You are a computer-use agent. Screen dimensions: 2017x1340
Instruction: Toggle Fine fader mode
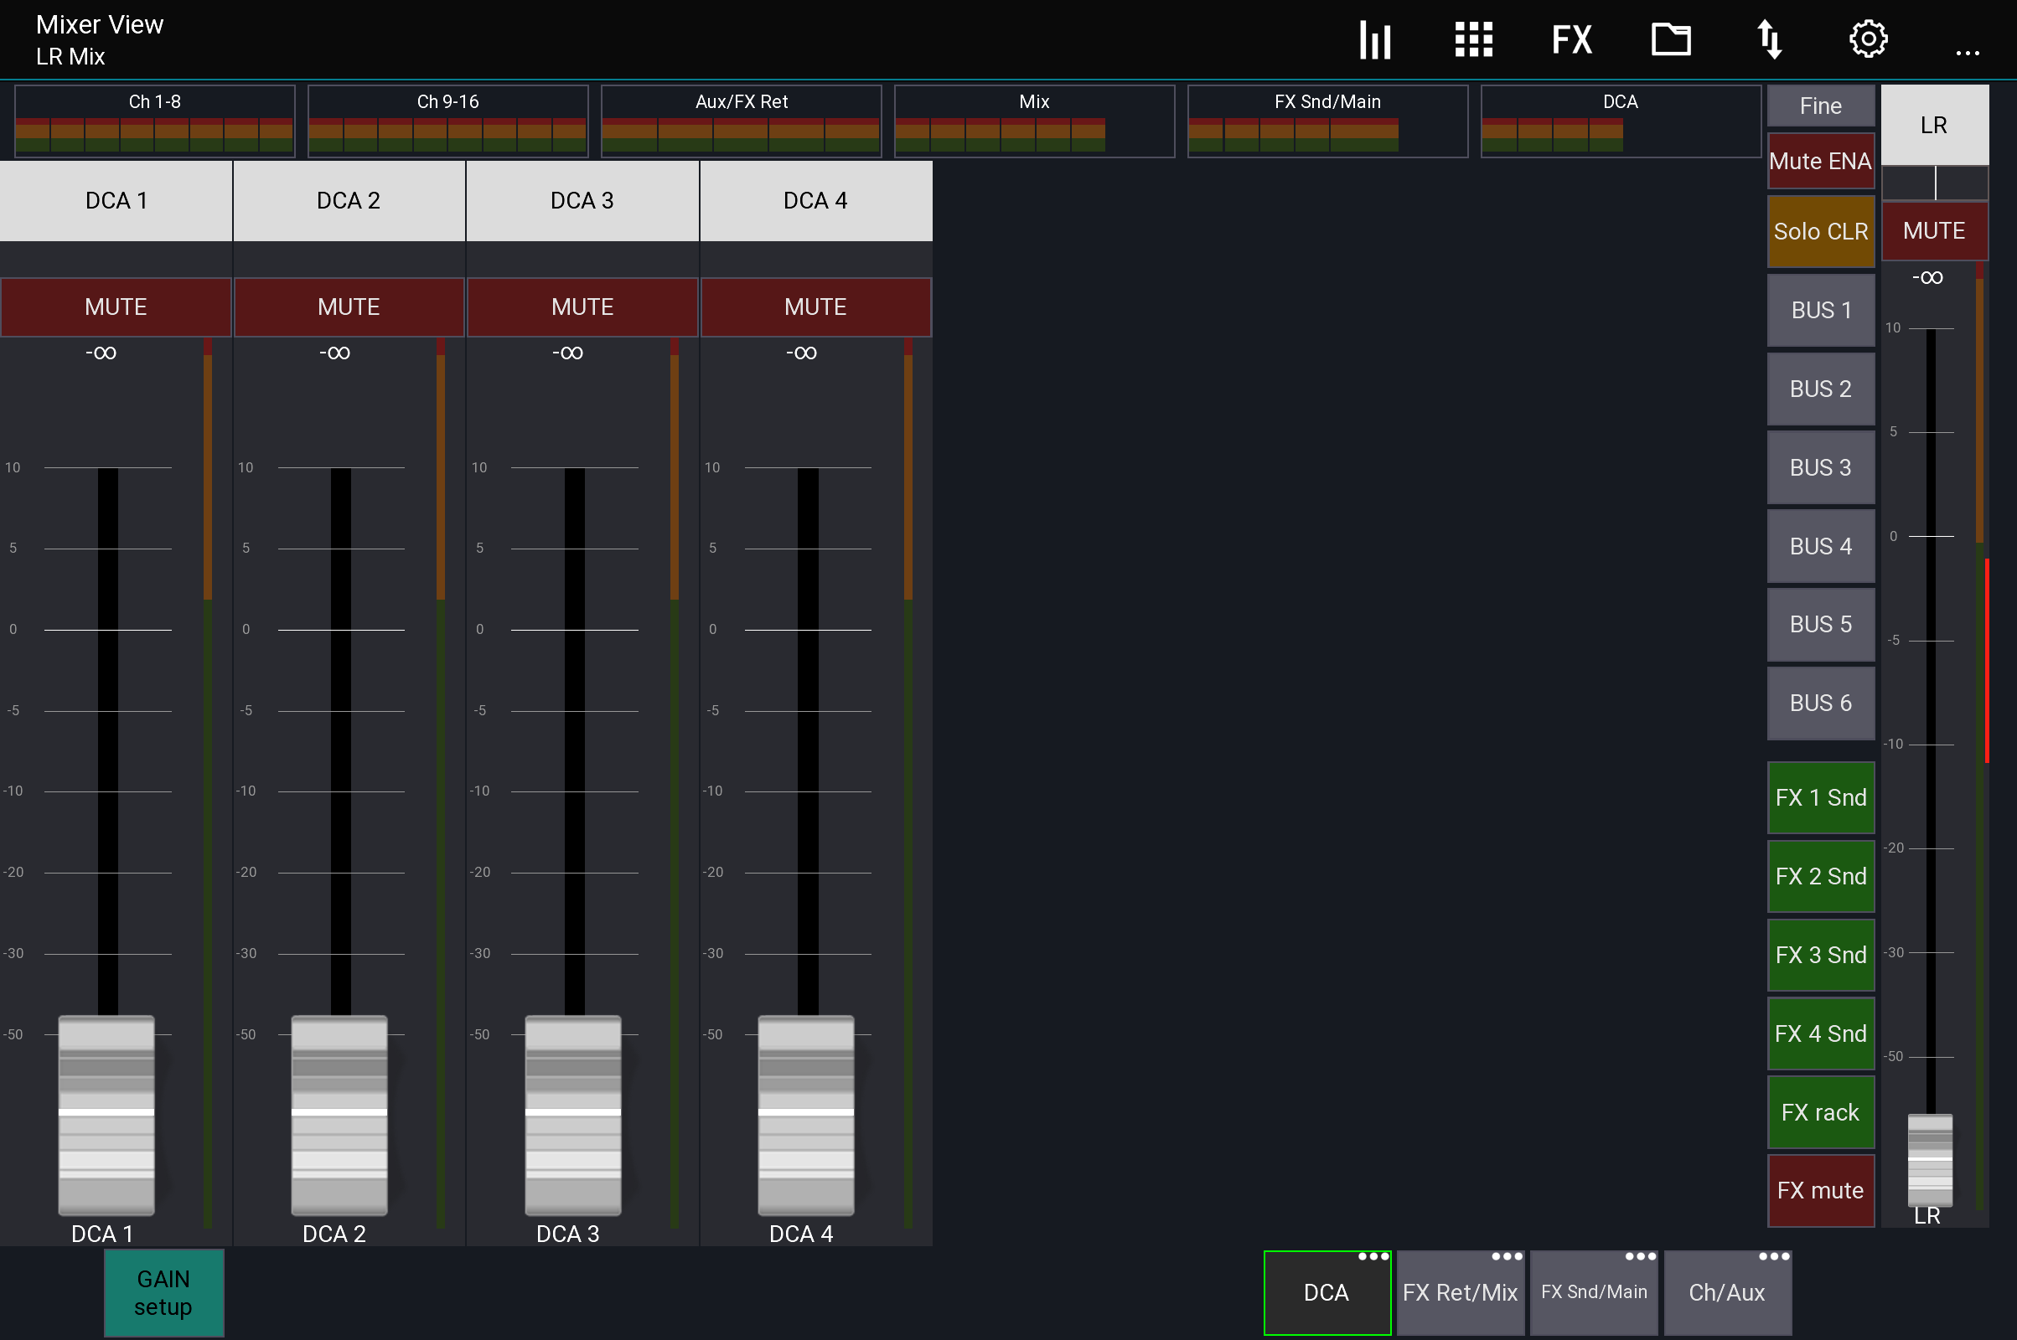pos(1820,106)
